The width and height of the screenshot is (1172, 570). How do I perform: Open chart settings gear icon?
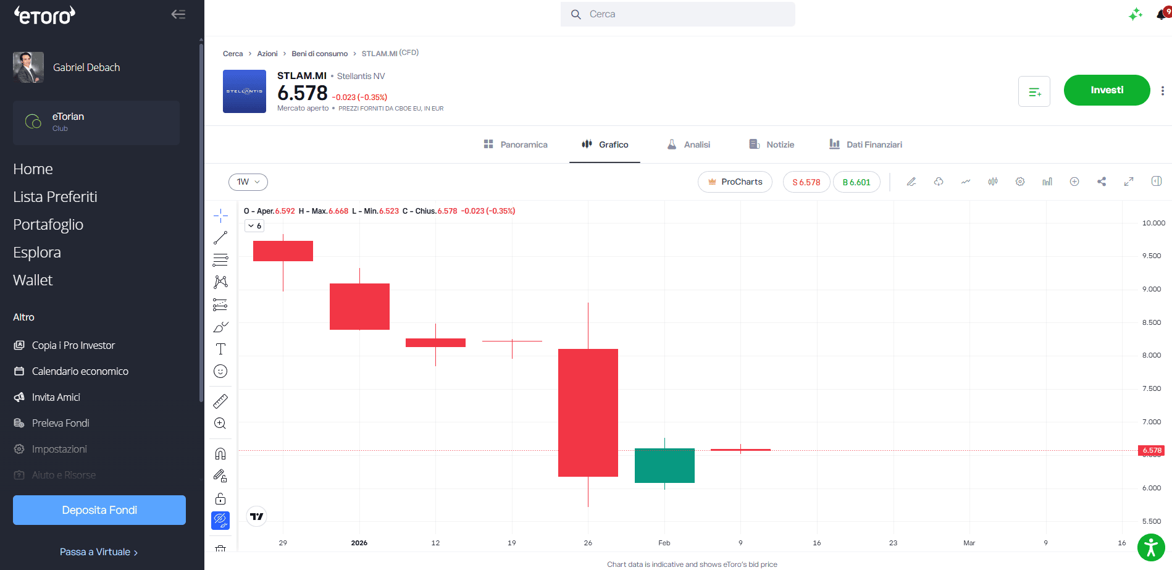point(1020,182)
